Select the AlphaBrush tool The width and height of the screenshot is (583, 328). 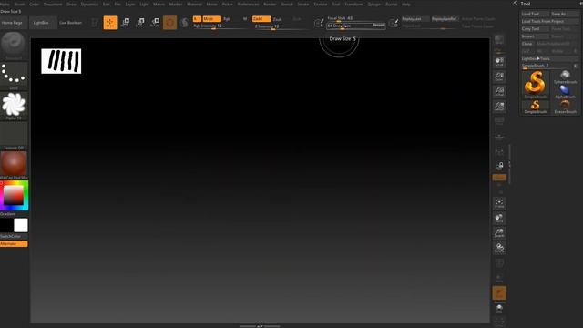[565, 92]
